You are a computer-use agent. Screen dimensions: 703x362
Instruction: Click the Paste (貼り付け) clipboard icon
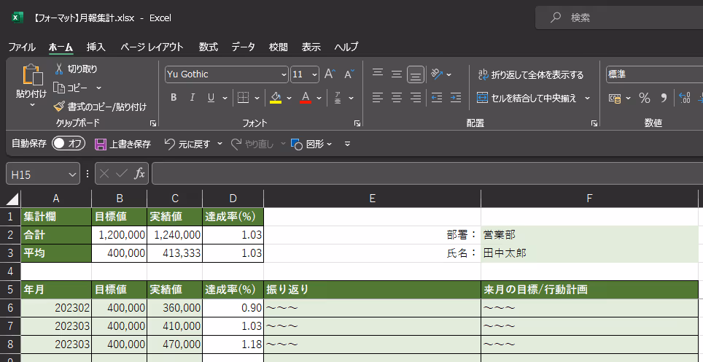32,75
